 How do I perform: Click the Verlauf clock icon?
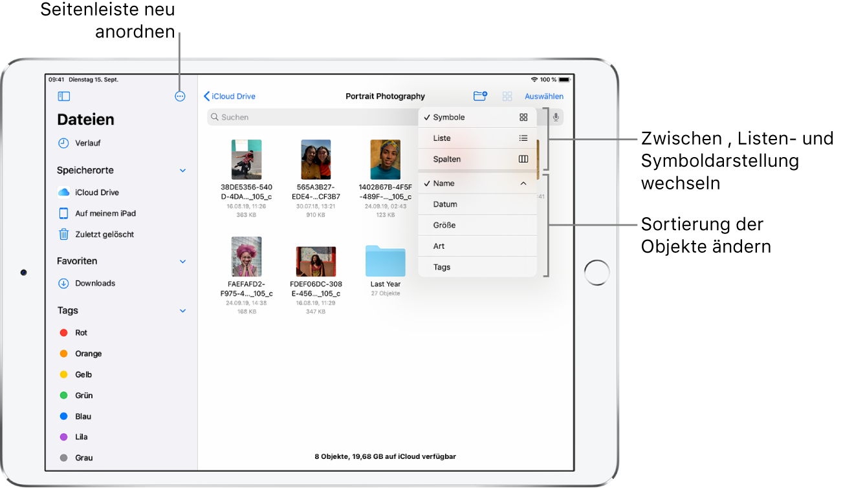click(x=63, y=143)
